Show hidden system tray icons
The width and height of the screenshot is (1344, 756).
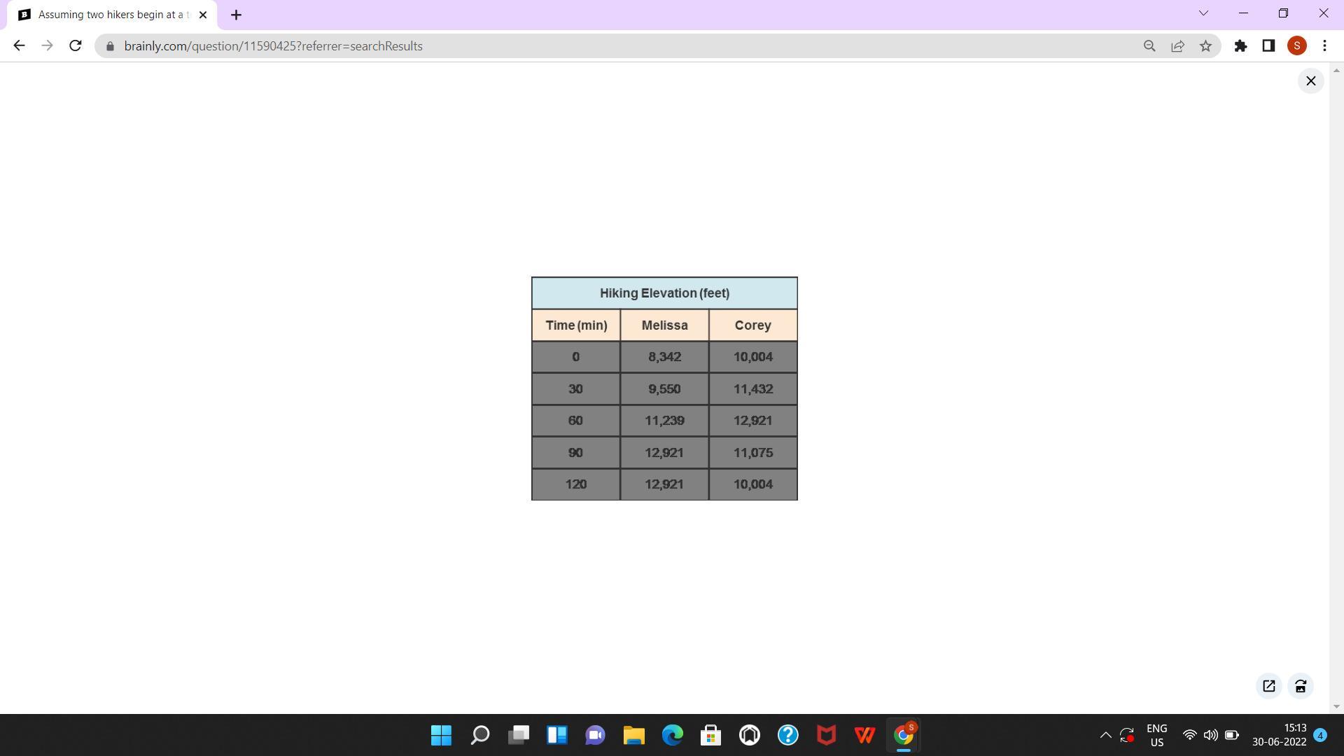(1105, 735)
